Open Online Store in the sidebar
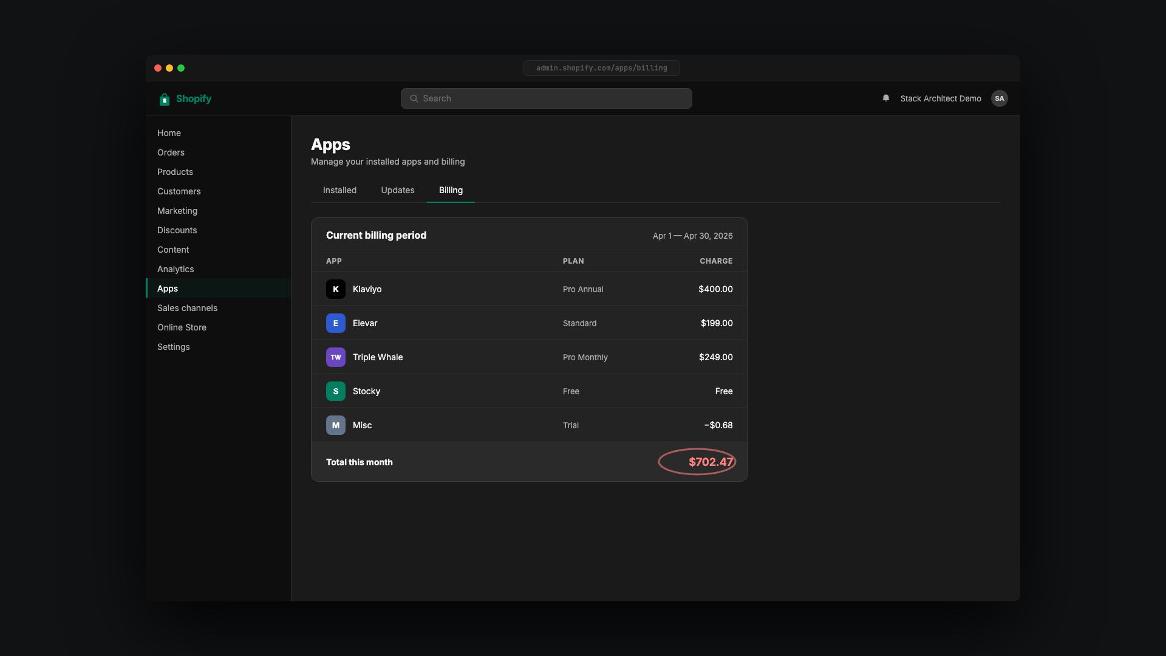The height and width of the screenshot is (656, 1166). click(218, 327)
